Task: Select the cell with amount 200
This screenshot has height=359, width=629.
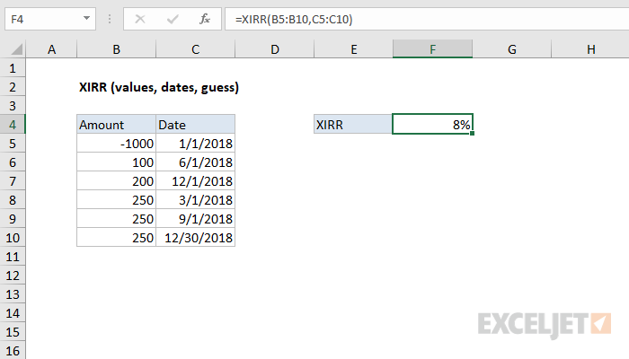Action: pyautogui.click(x=116, y=181)
